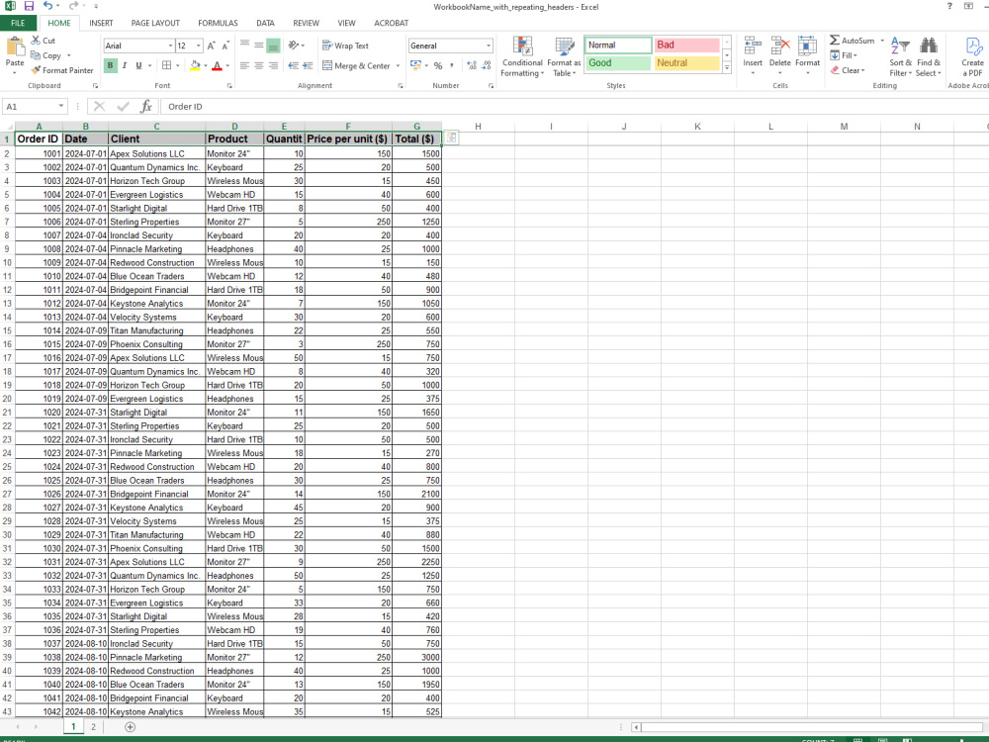Open the Insert Function fx button

click(x=145, y=106)
